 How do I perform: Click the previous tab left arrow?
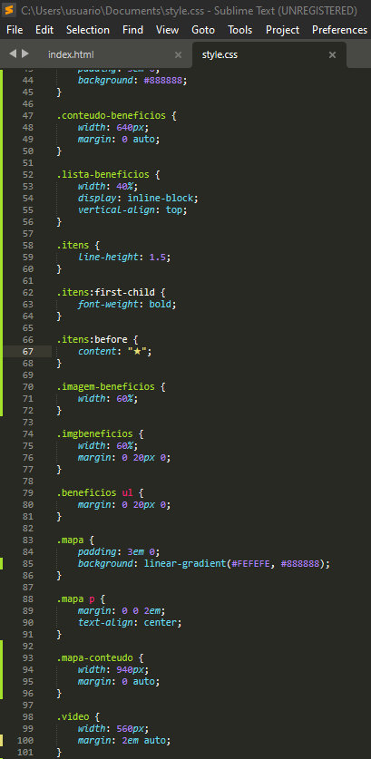point(13,54)
